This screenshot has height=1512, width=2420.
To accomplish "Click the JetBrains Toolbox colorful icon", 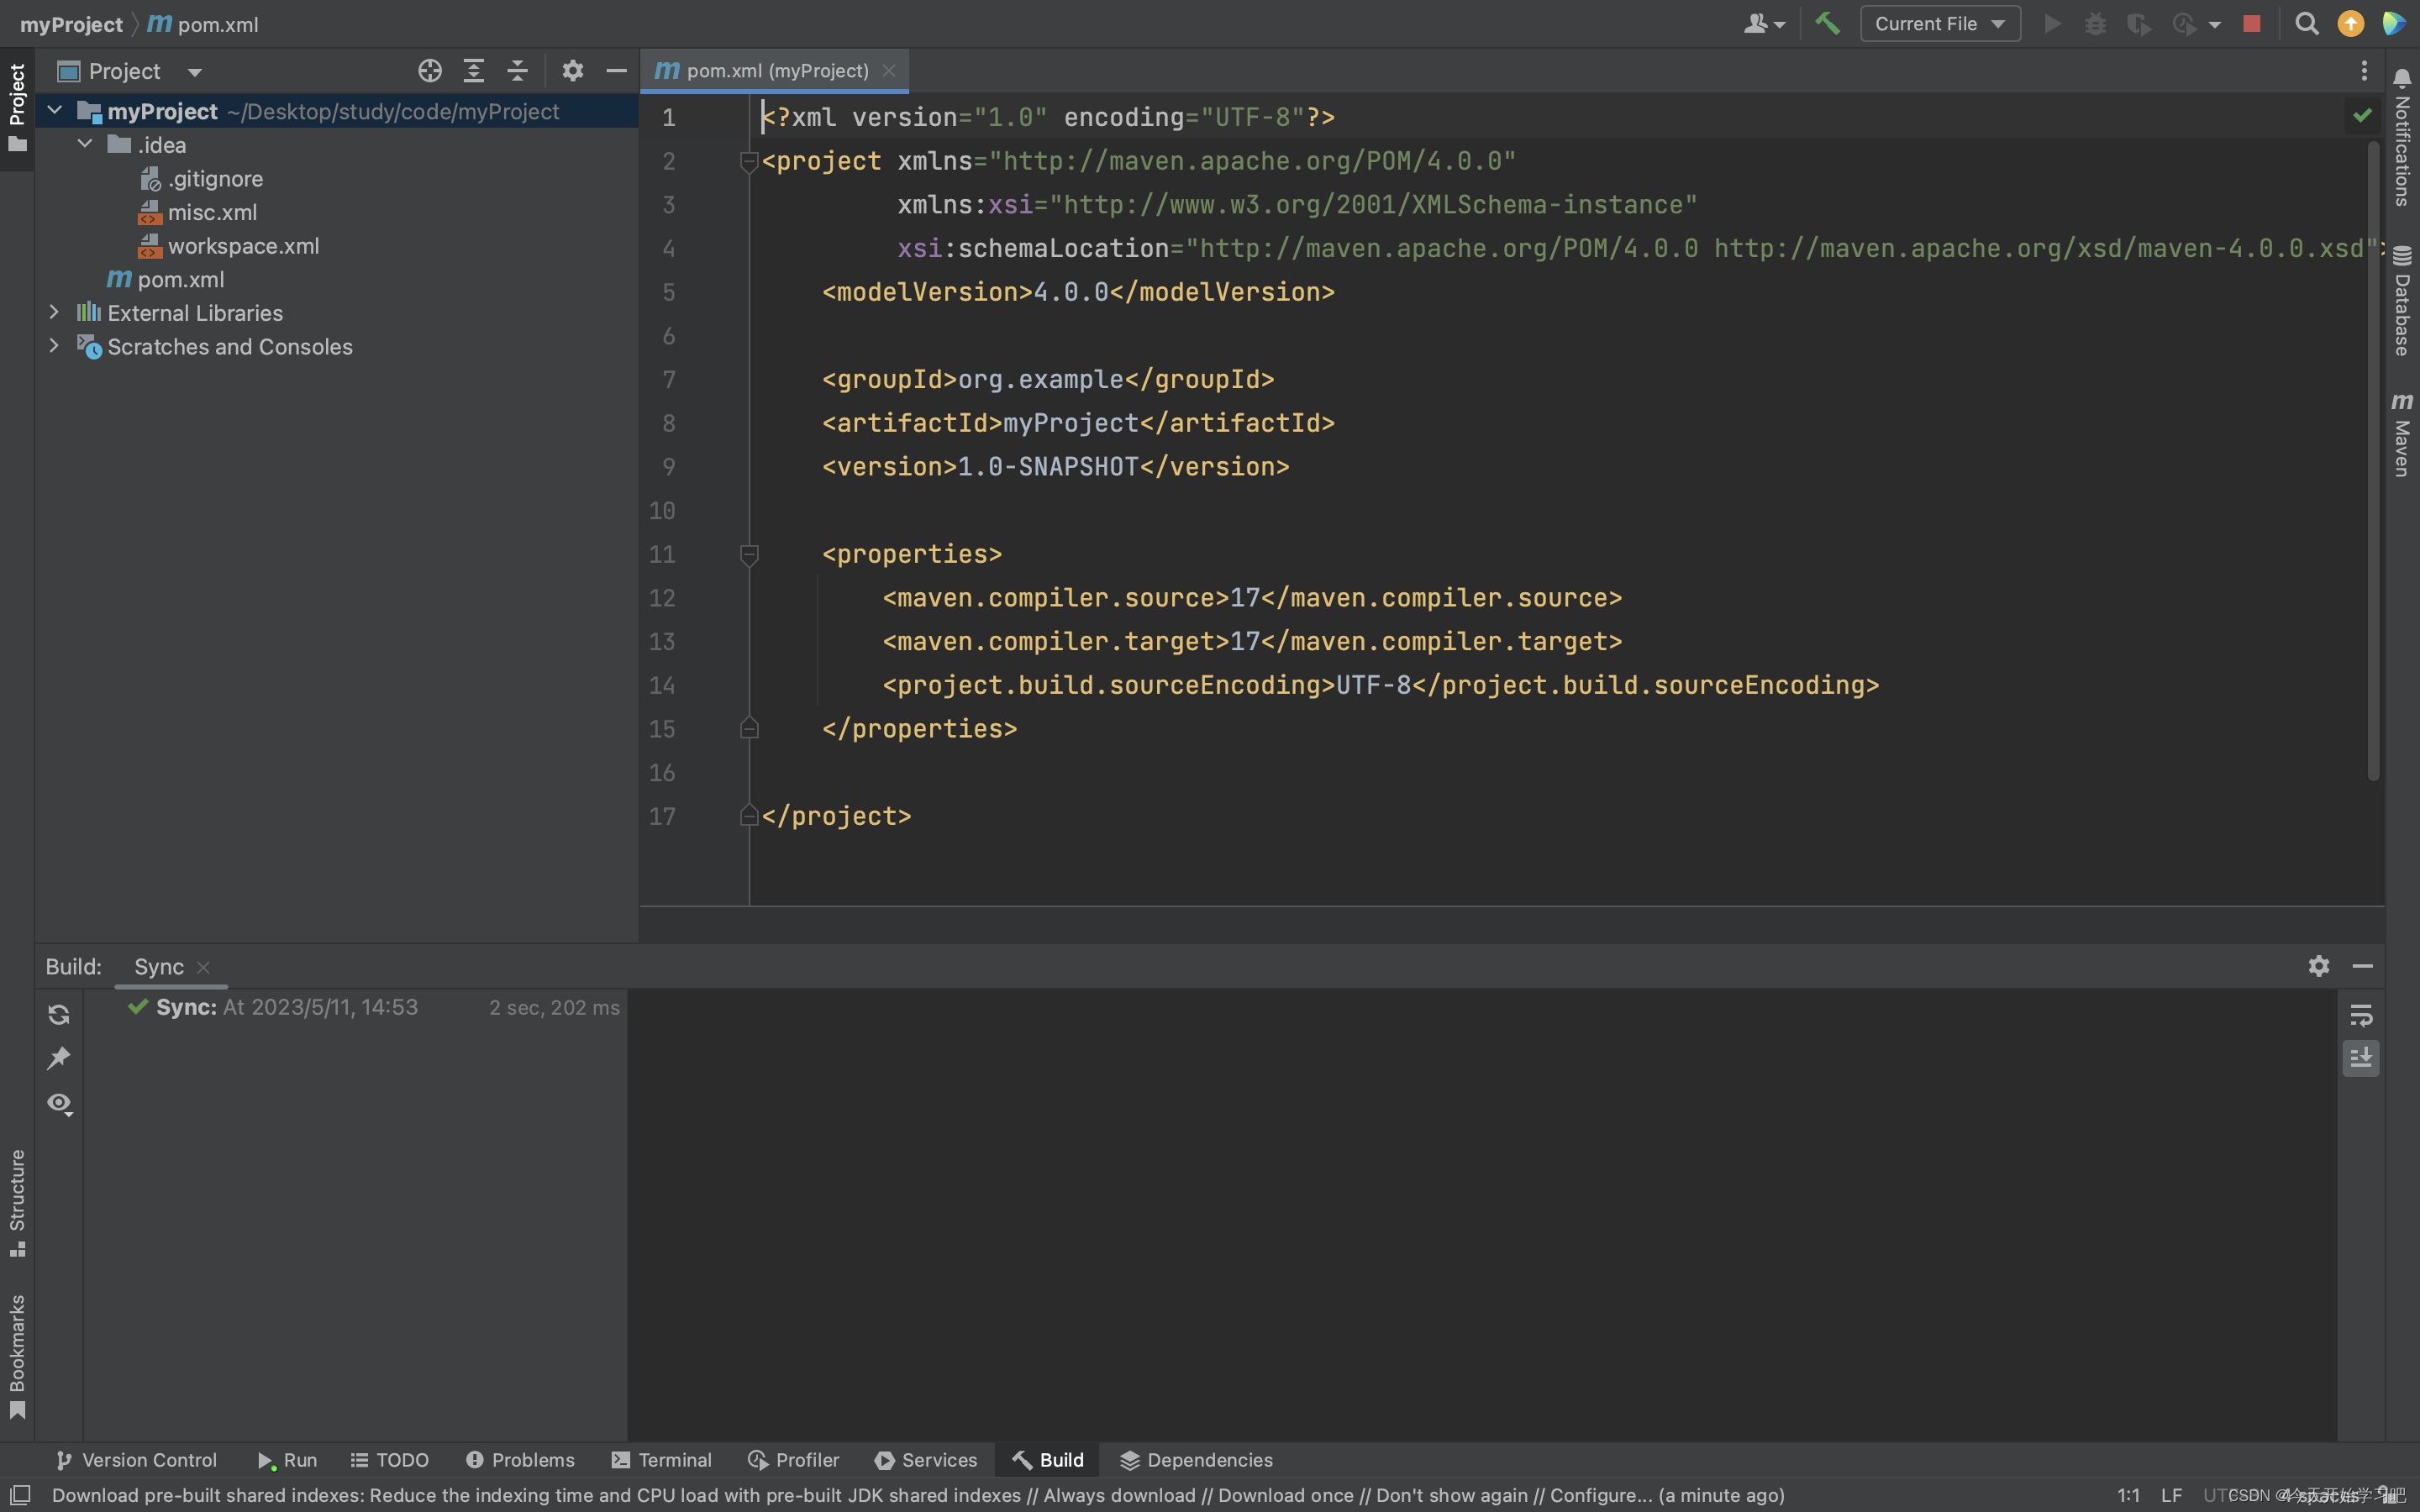I will tap(2395, 23).
